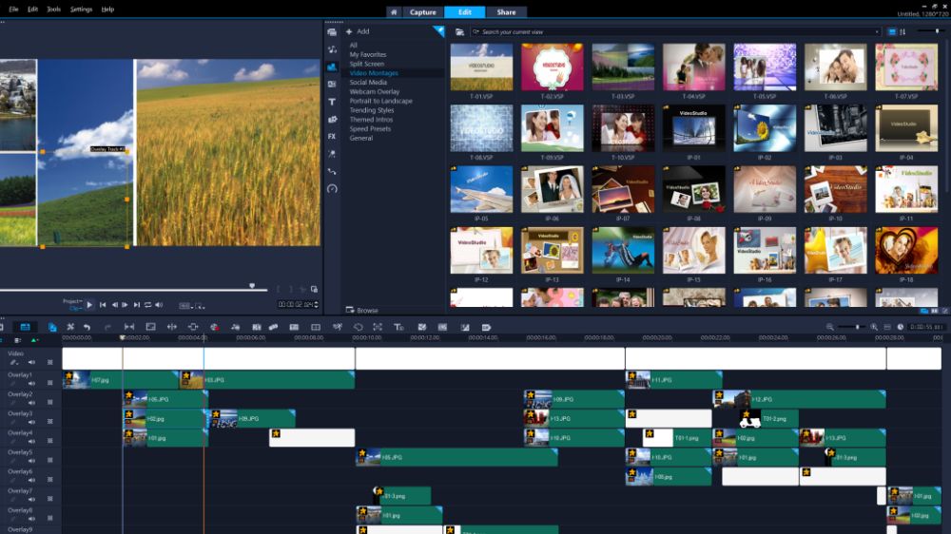951x534 pixels.
Task: Mute the Video track speaker icon
Action: tap(31, 362)
